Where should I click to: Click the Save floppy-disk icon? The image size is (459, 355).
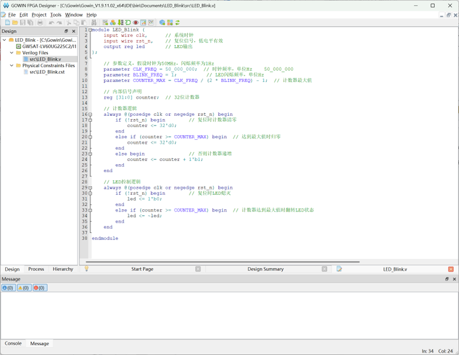point(22,22)
